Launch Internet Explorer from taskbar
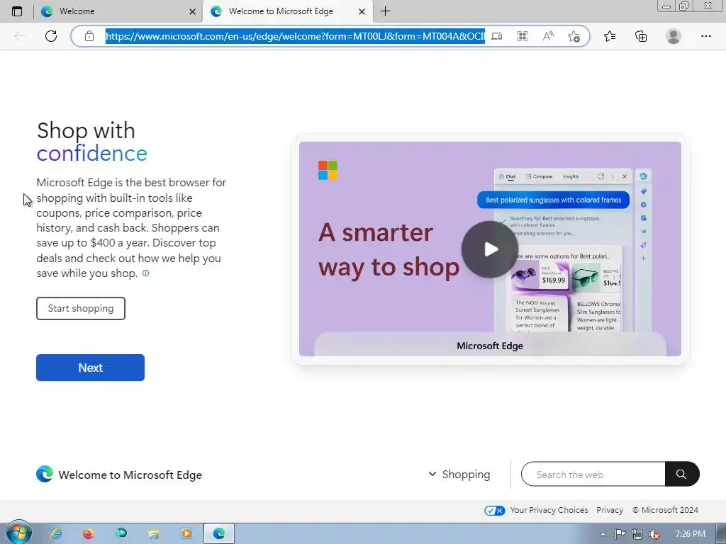Image resolution: width=726 pixels, height=544 pixels. tap(57, 534)
